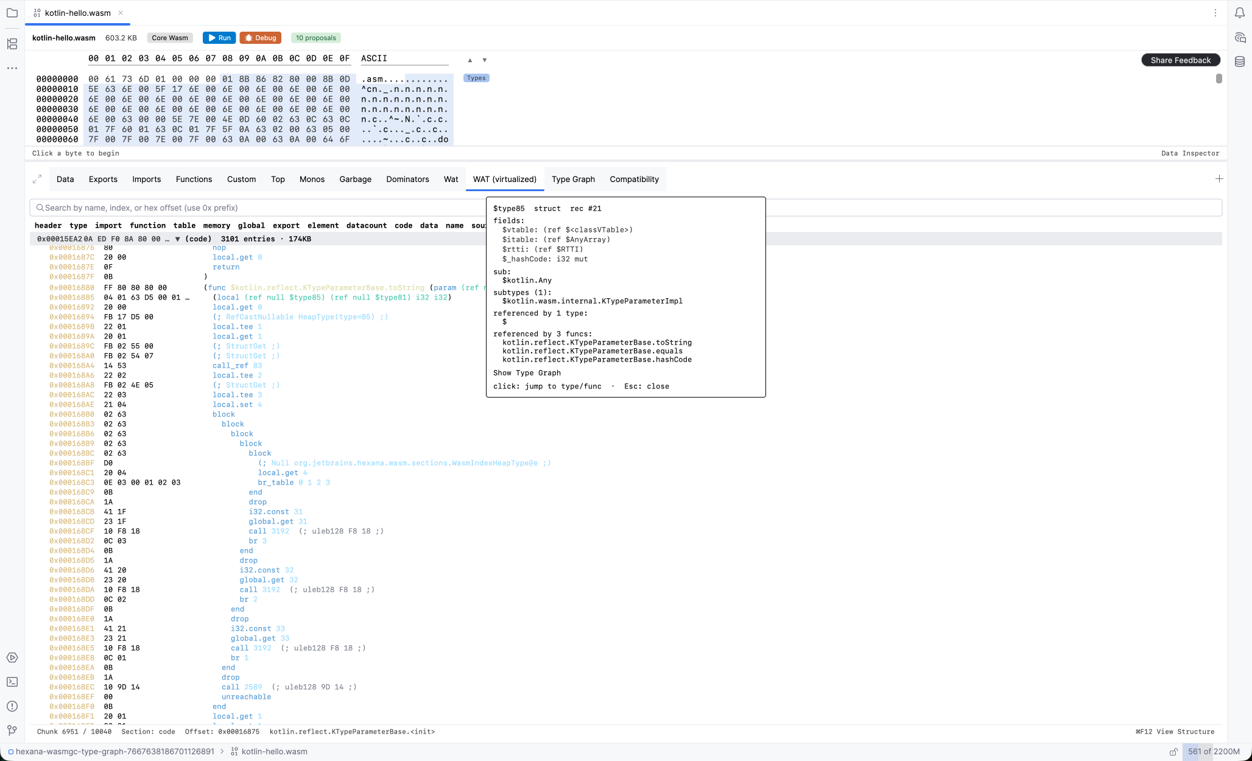Open the Services run icon in sidebar

coord(12,658)
